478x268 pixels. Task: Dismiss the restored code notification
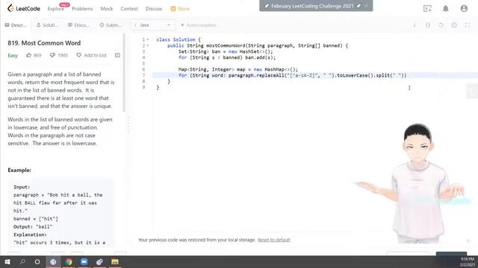click(x=468, y=240)
